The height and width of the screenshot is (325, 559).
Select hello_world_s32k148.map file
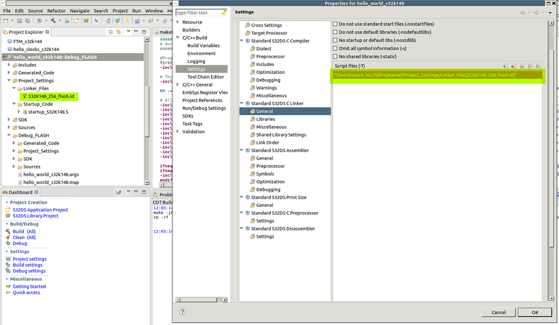point(51,182)
